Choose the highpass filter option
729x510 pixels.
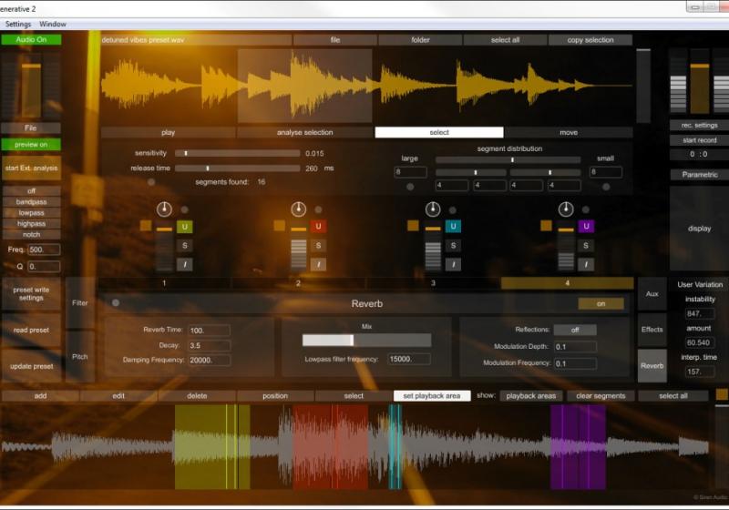point(31,223)
